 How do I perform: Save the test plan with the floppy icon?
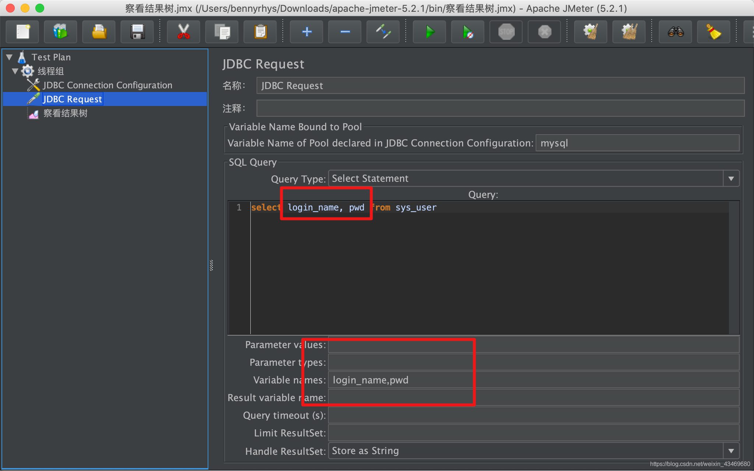137,32
